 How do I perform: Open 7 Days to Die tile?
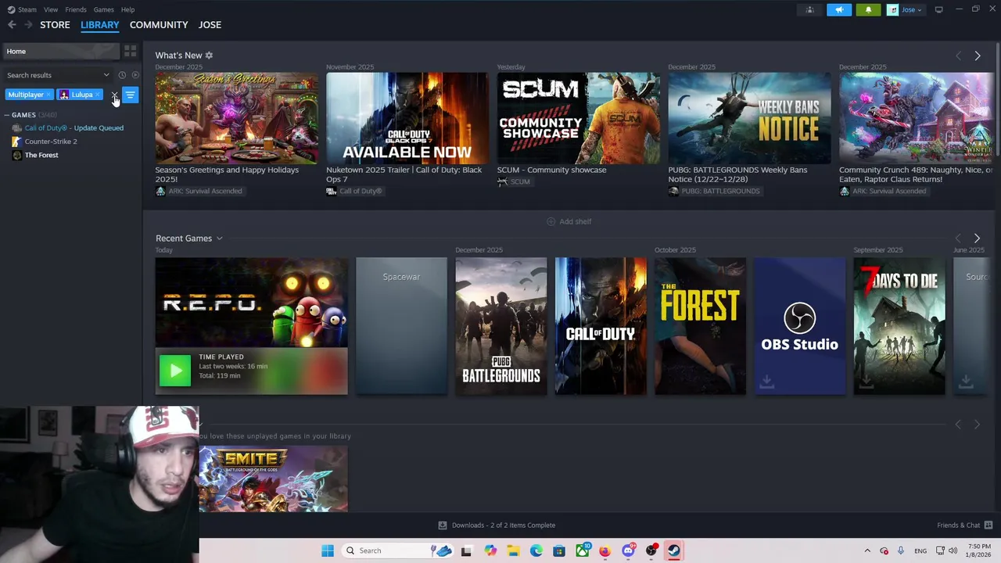pyautogui.click(x=899, y=326)
